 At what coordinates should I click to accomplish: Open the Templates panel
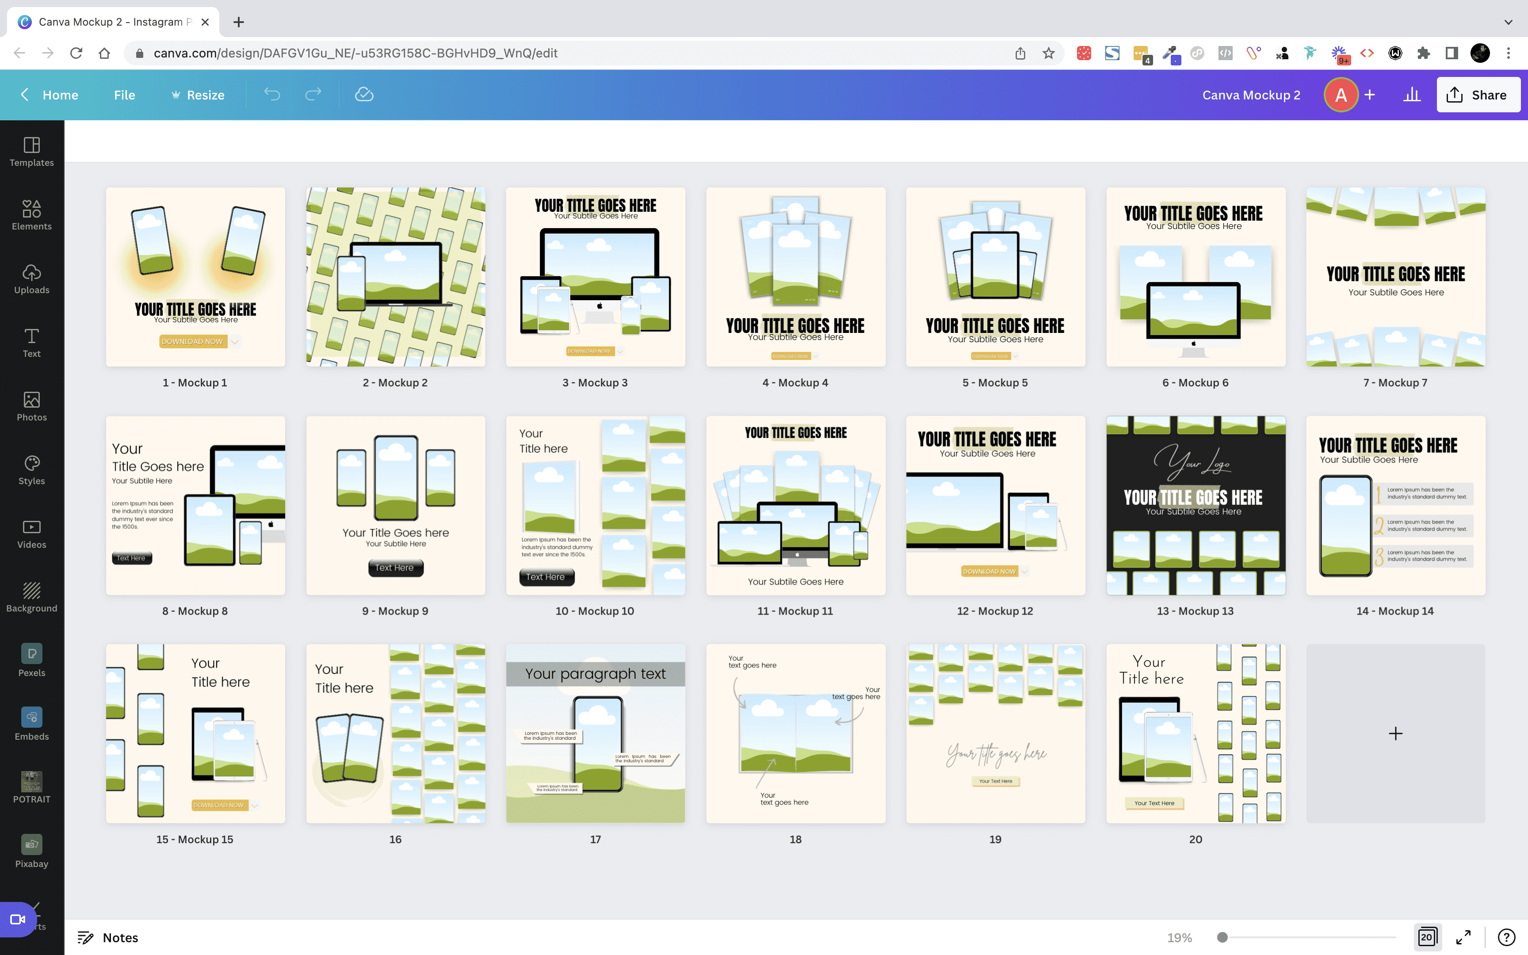(31, 152)
